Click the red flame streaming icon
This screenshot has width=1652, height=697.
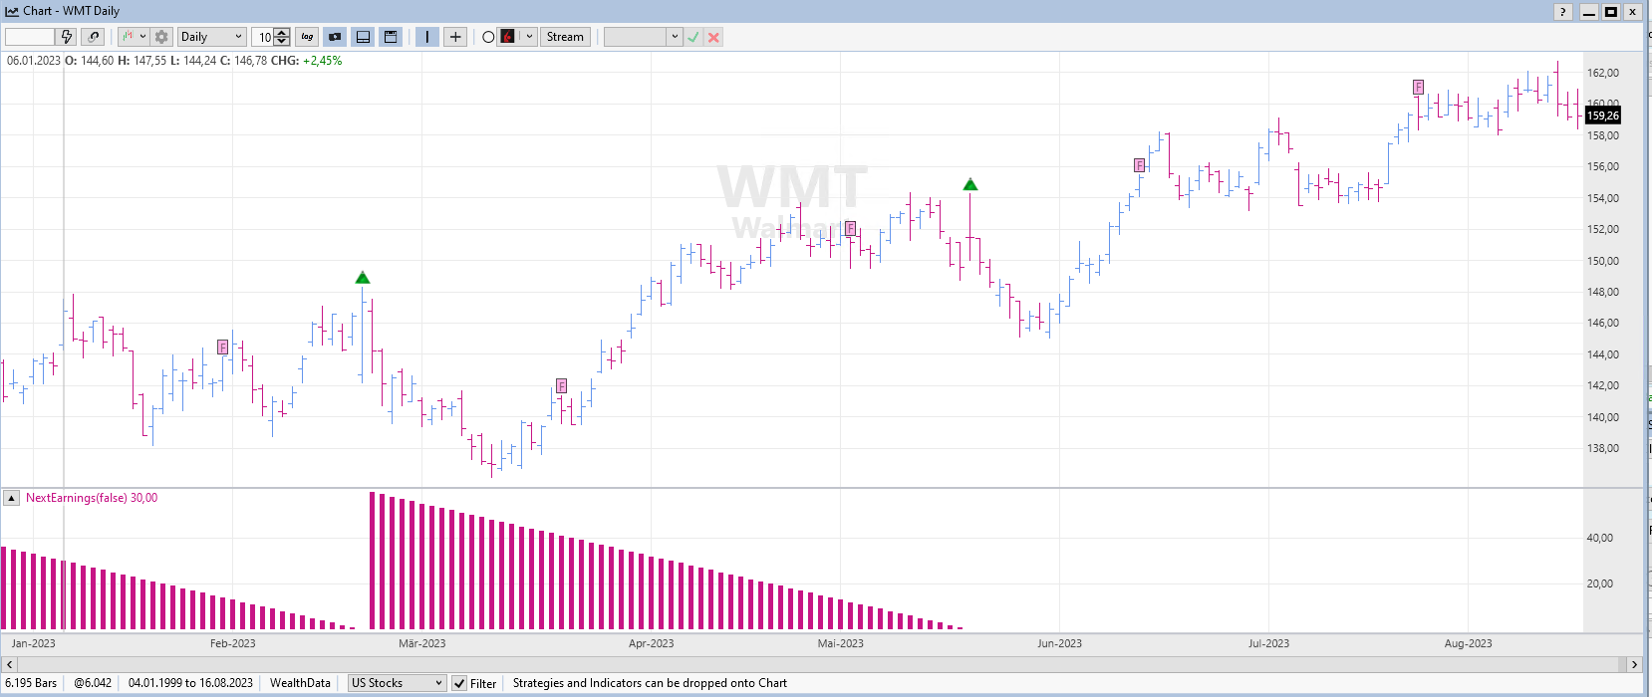(x=507, y=37)
